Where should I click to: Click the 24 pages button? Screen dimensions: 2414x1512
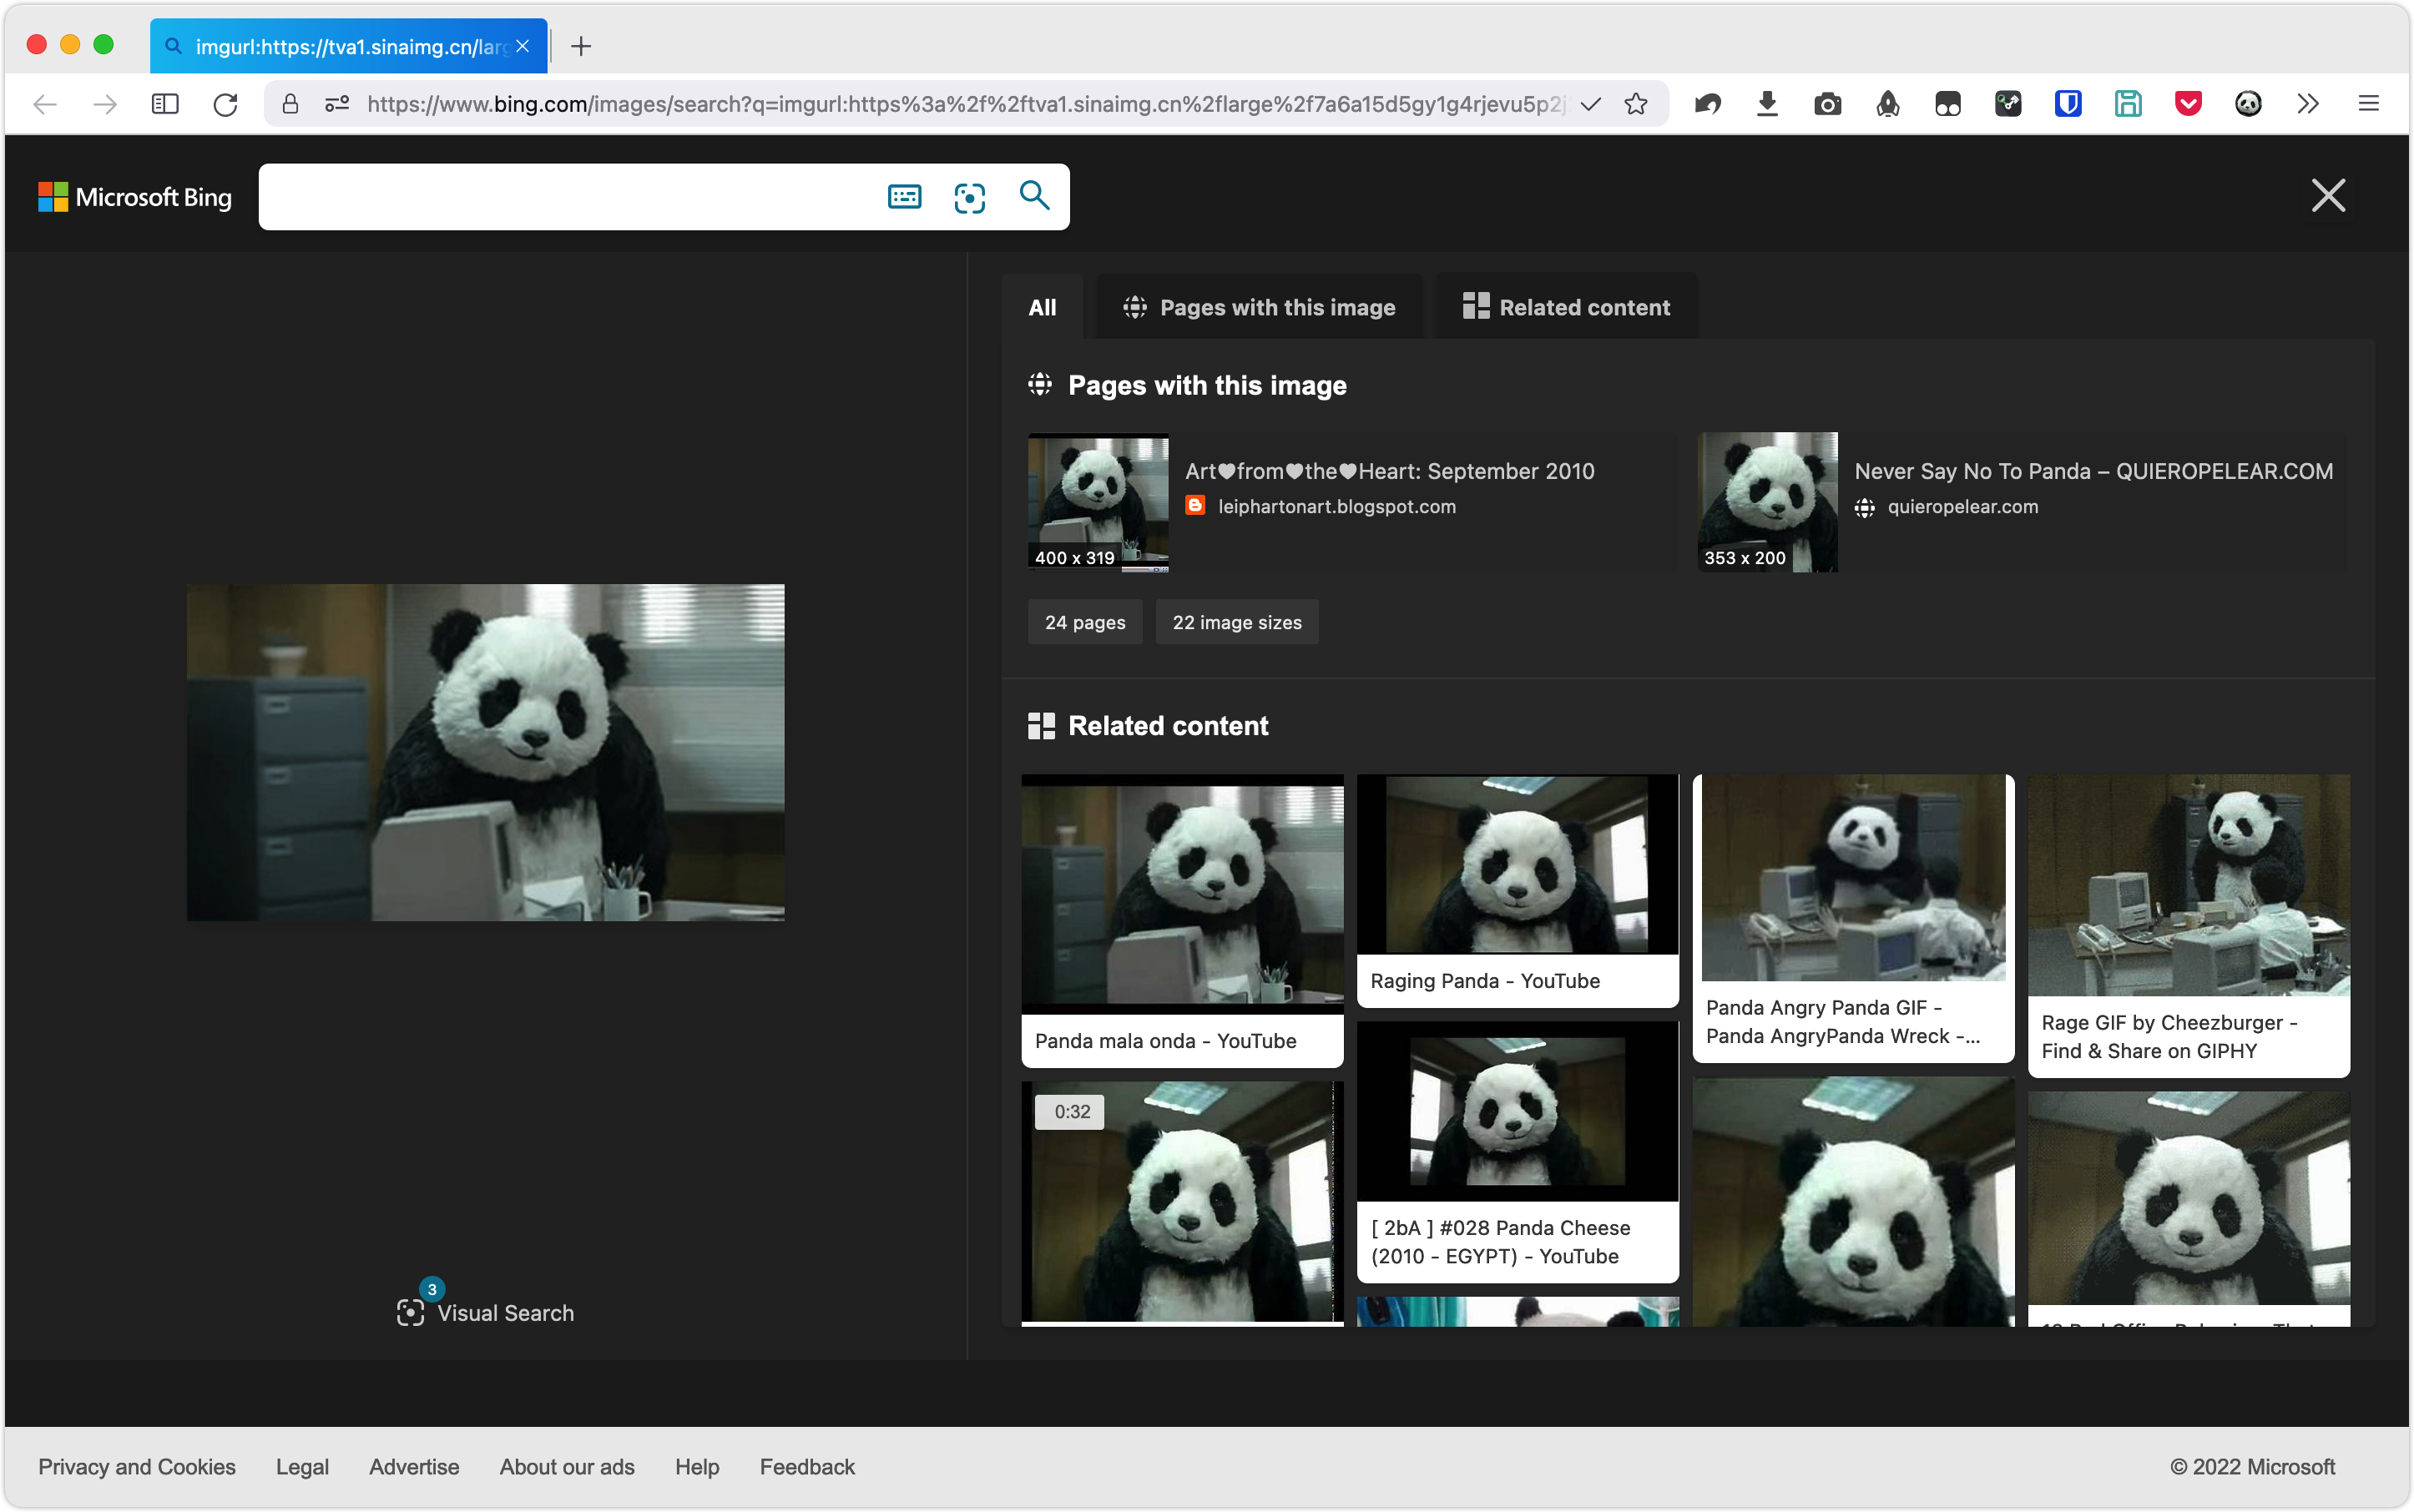click(1084, 622)
